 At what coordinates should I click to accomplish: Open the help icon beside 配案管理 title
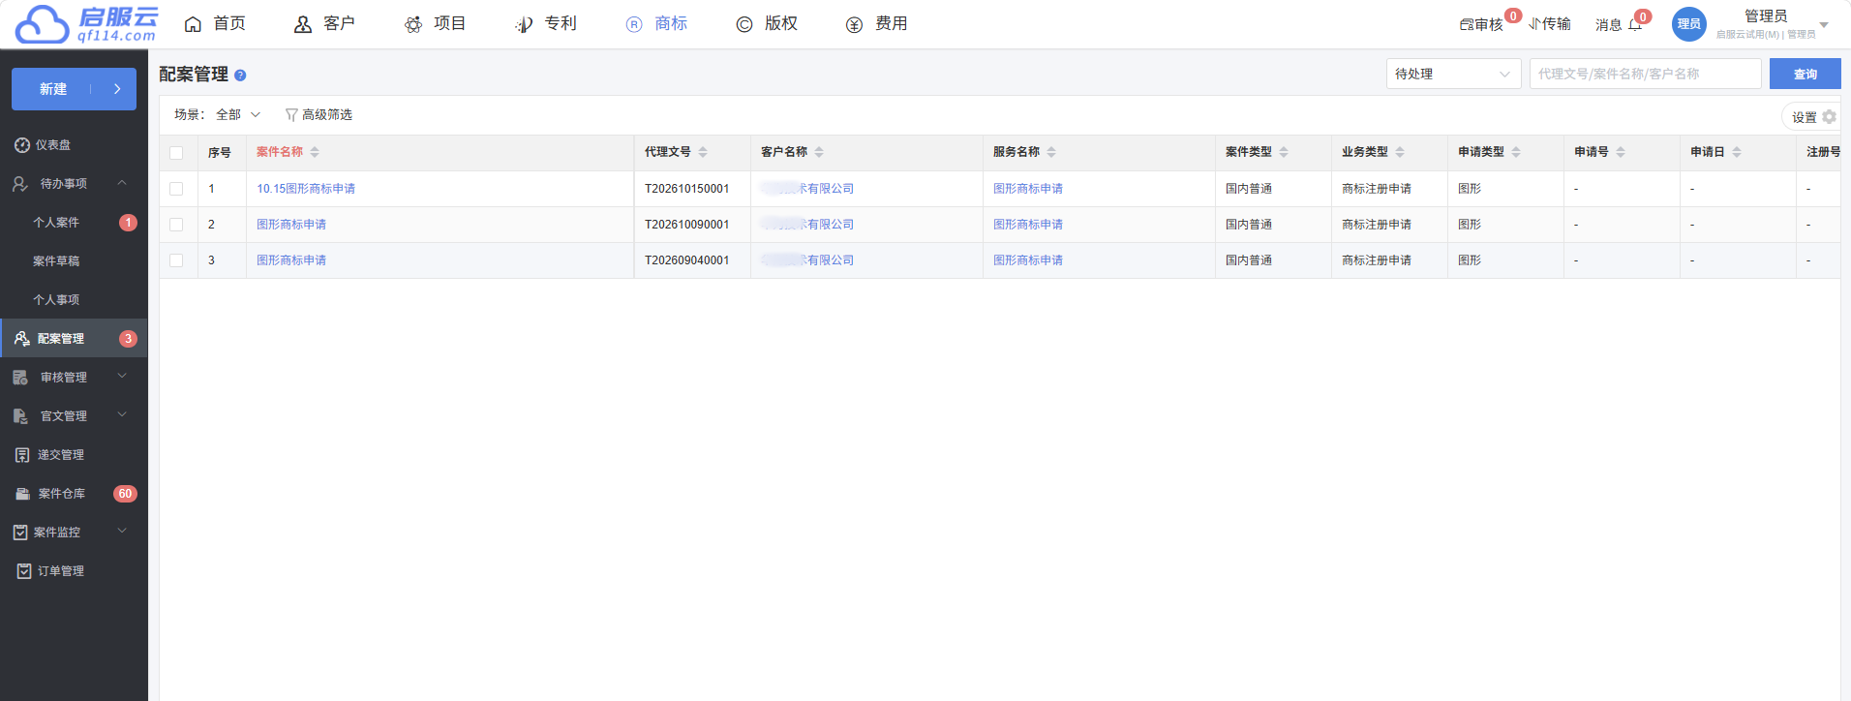[x=240, y=76]
